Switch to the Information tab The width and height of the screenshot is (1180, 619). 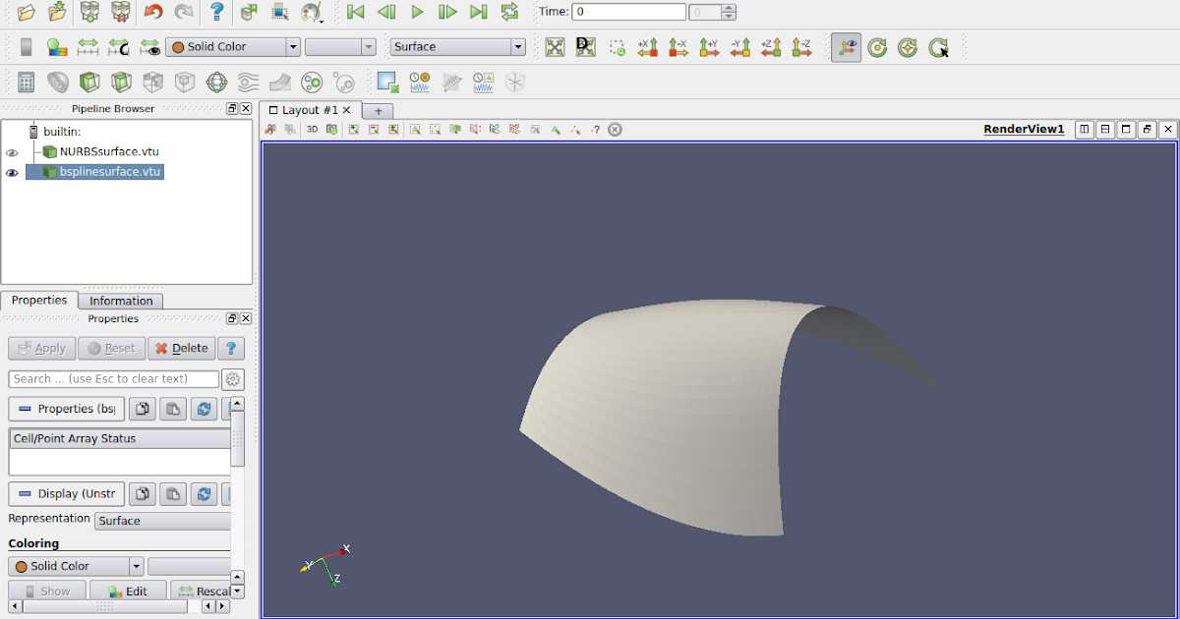pos(120,301)
